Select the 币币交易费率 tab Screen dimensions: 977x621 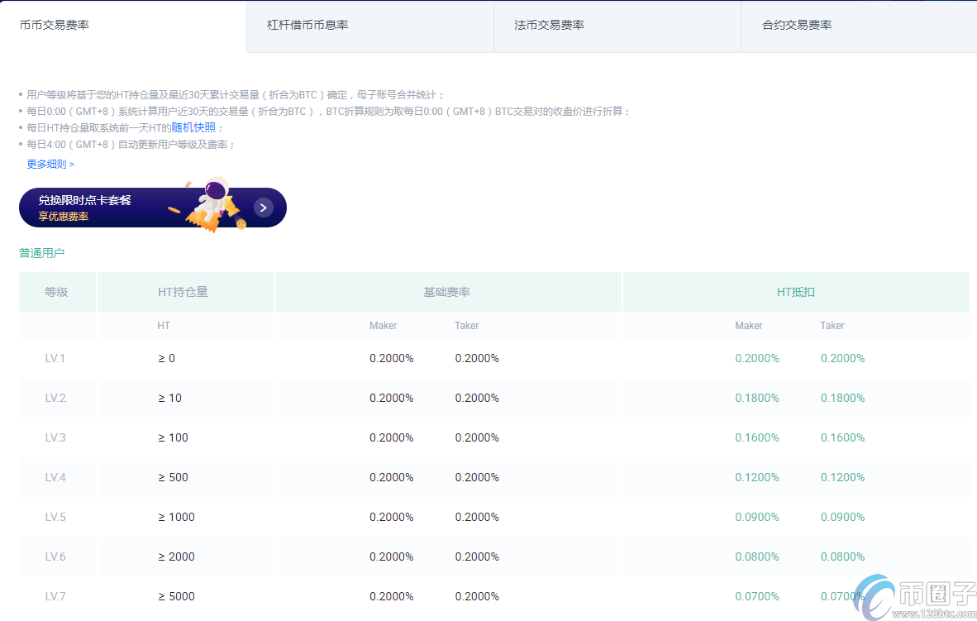(x=54, y=25)
